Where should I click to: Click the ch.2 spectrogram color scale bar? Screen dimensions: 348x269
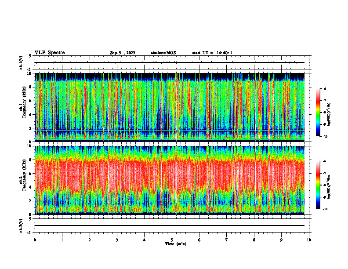318,185
